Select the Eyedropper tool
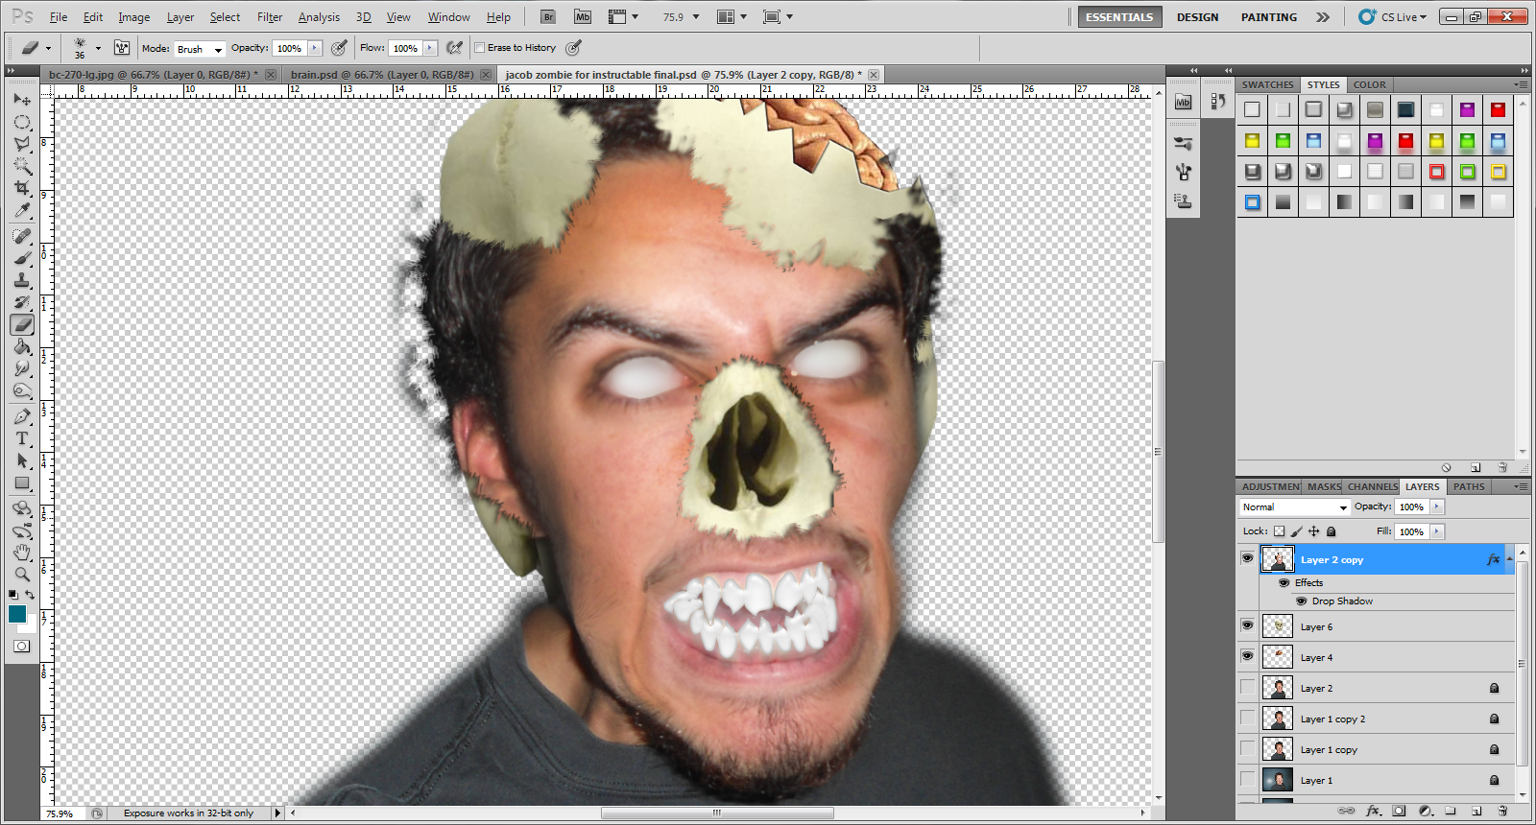 (22, 210)
